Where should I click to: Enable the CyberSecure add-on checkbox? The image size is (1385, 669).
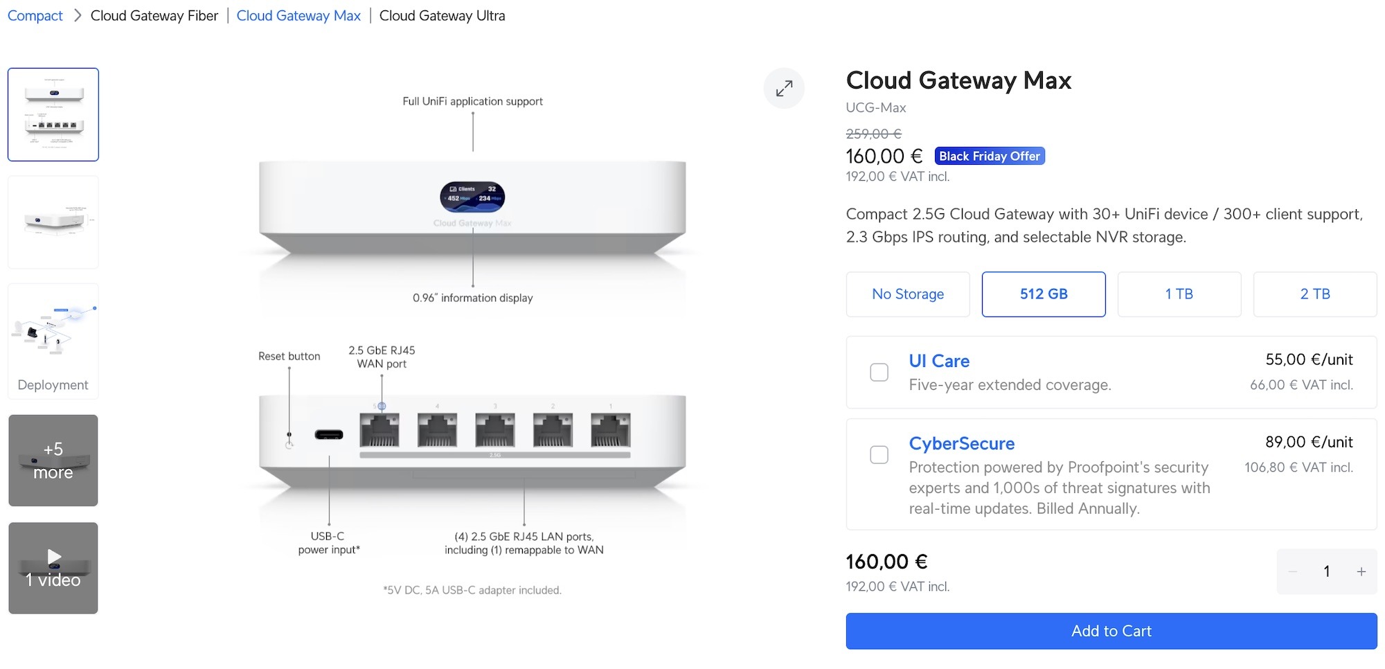coord(879,454)
